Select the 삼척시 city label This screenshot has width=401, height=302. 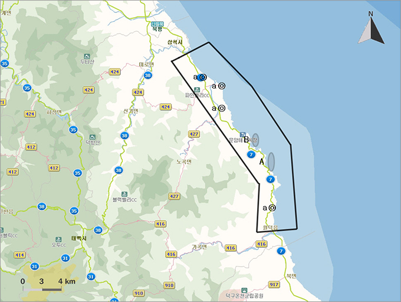(175, 42)
